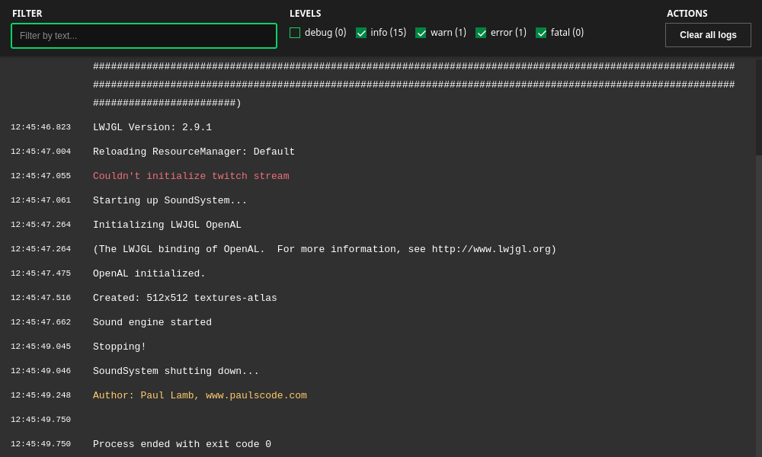Viewport: 762px width, 457px height.
Task: Click the 12:45:46.823 timestamp
Action: [x=40, y=128]
